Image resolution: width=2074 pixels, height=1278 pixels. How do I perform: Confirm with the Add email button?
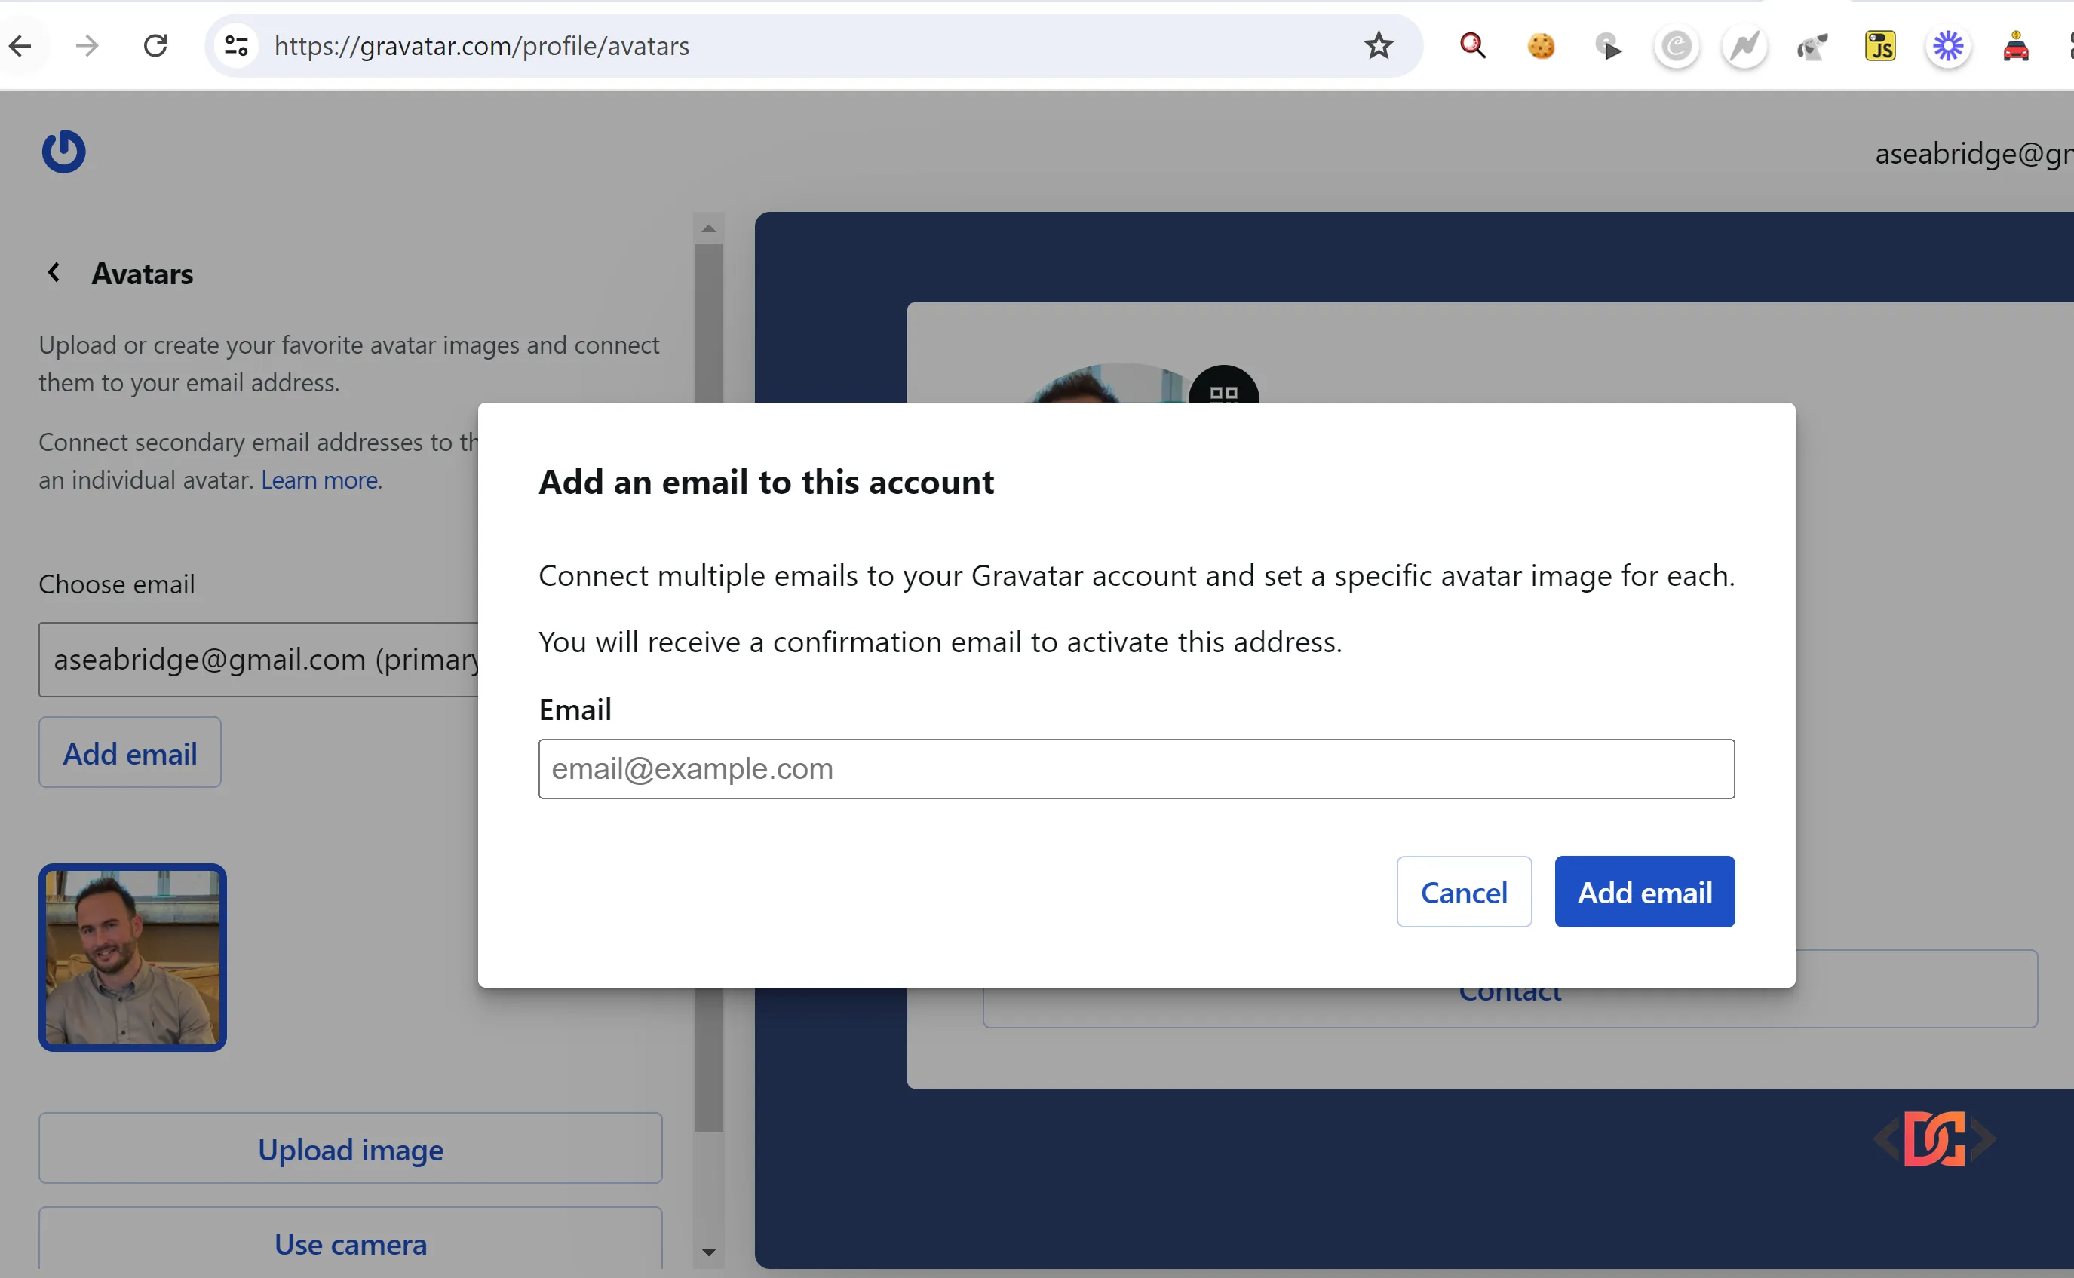(1643, 892)
